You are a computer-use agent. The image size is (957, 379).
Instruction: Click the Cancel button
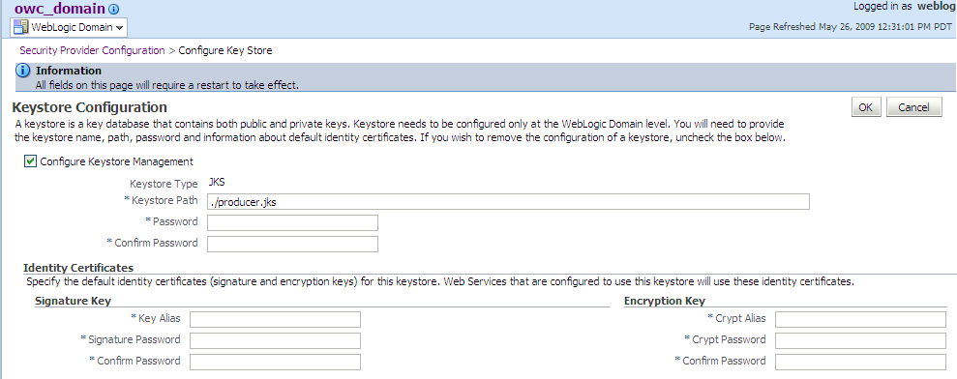913,106
